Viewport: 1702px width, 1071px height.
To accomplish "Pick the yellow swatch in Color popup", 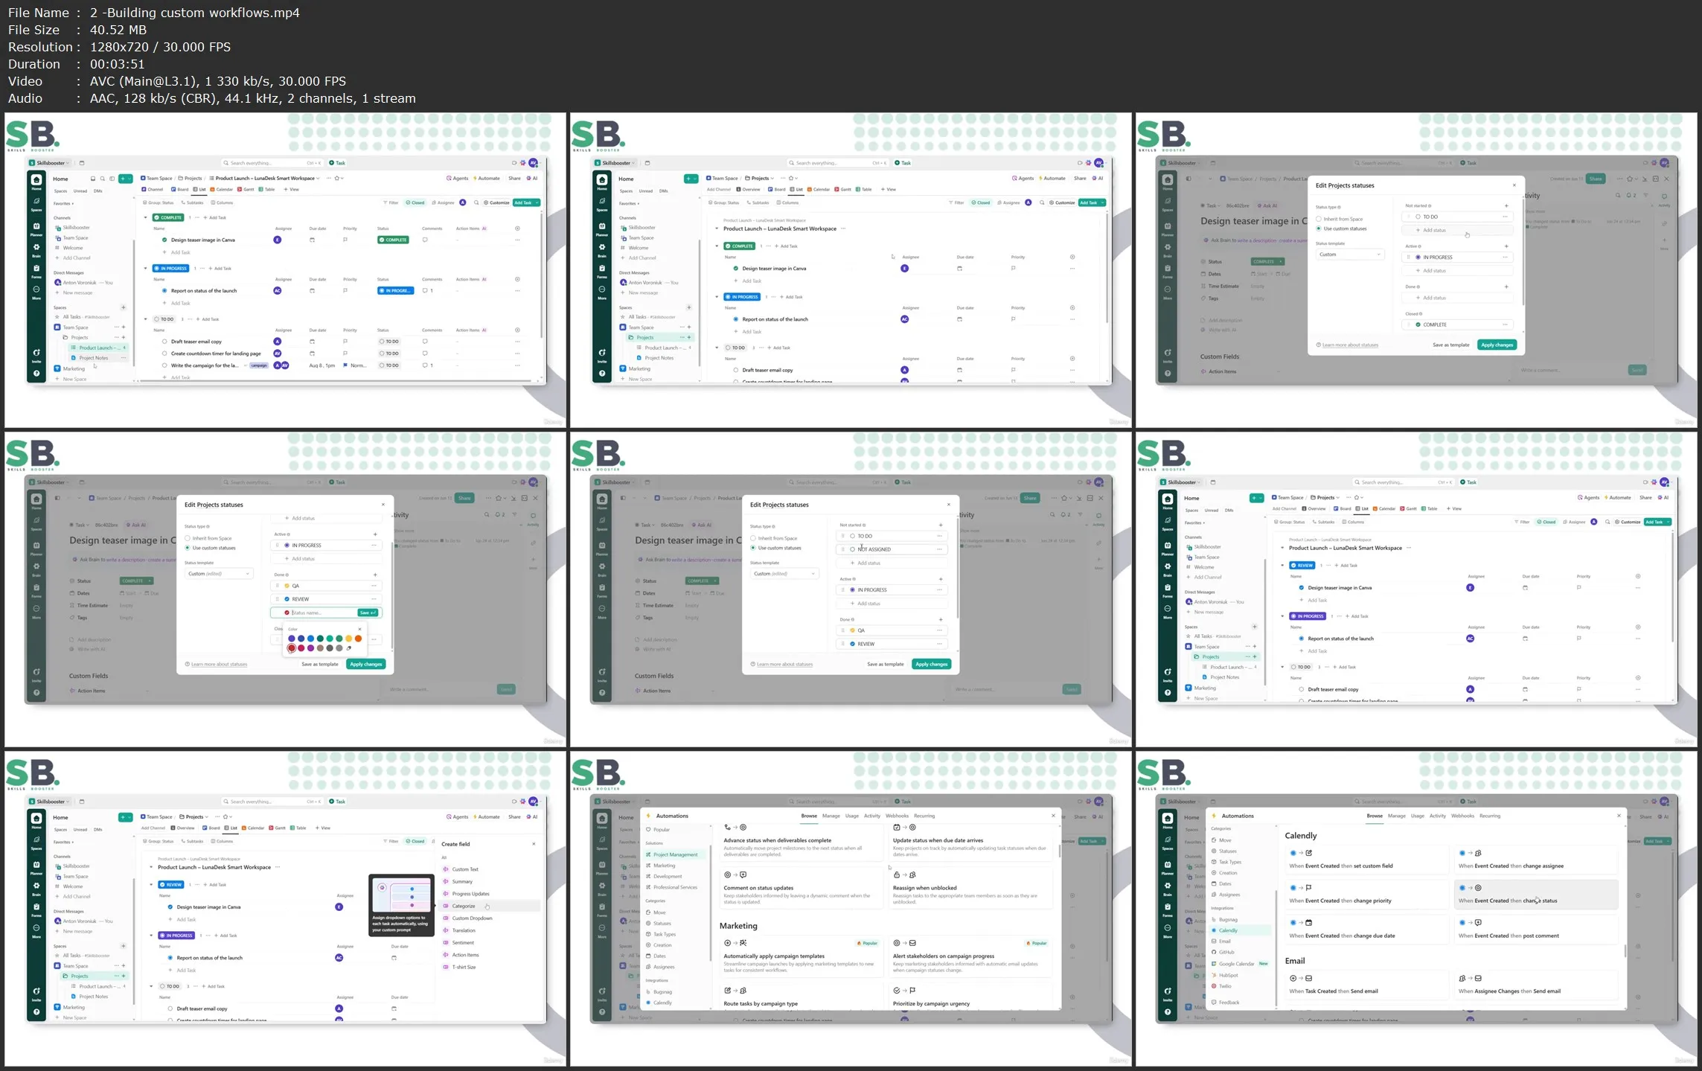I will [348, 639].
